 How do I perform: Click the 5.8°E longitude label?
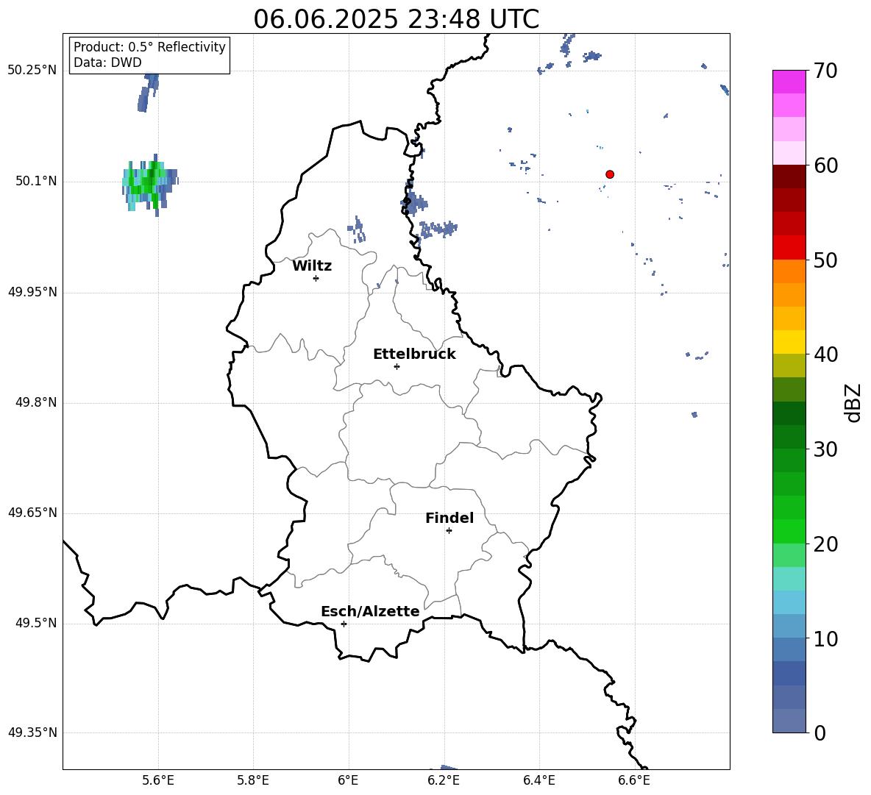(253, 780)
